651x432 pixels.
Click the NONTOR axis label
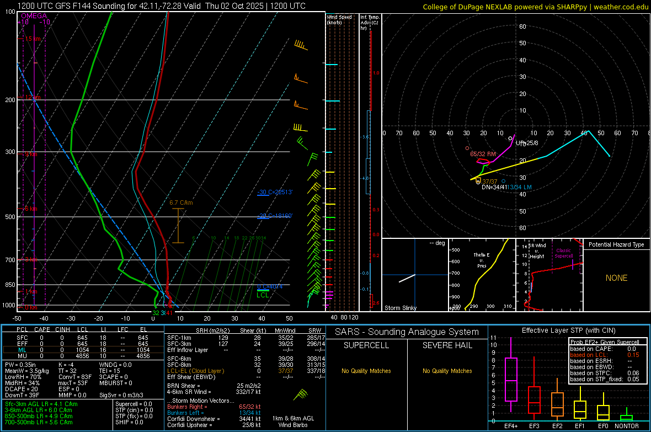pyautogui.click(x=627, y=426)
